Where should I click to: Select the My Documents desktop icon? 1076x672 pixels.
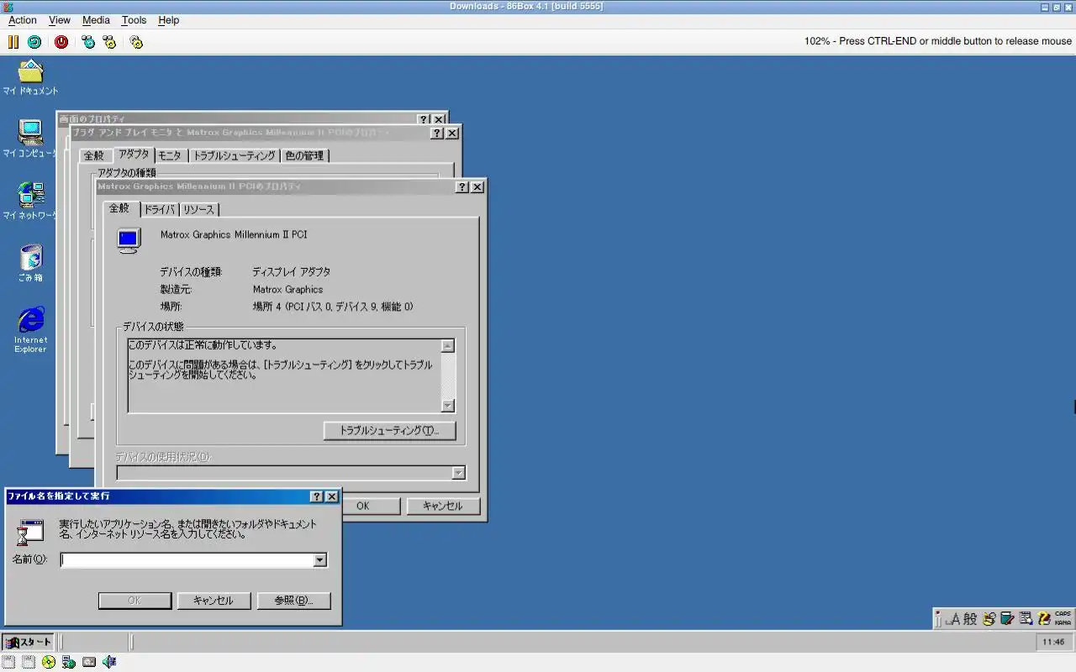30,77
